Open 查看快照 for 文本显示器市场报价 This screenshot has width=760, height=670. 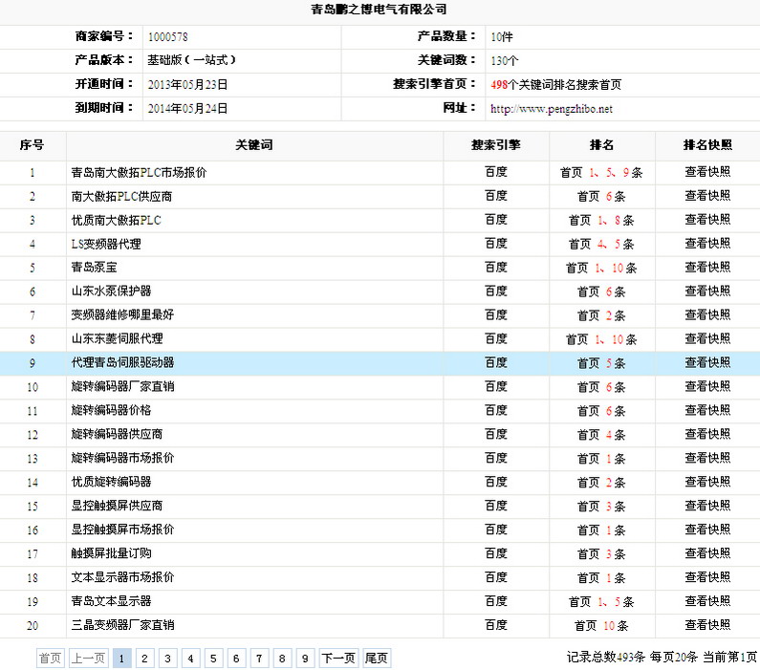[707, 577]
